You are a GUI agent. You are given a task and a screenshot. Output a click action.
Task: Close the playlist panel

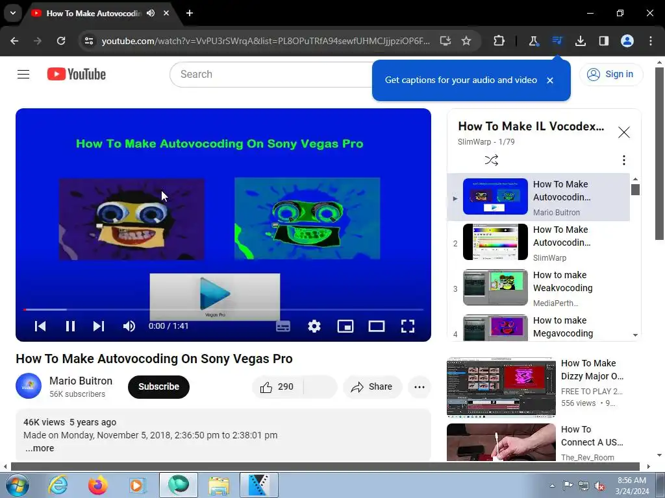[624, 132]
